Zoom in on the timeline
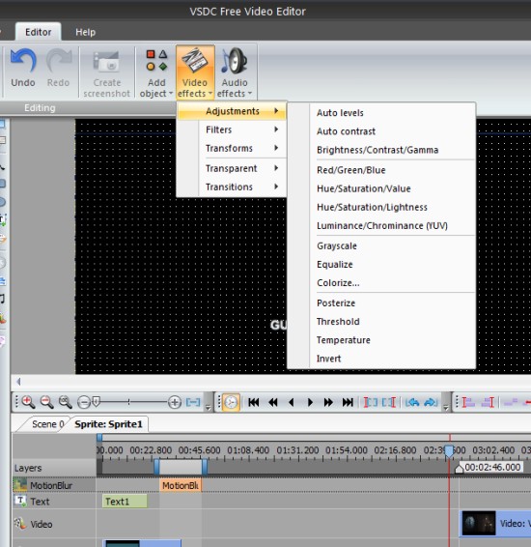531x547 pixels. point(28,402)
